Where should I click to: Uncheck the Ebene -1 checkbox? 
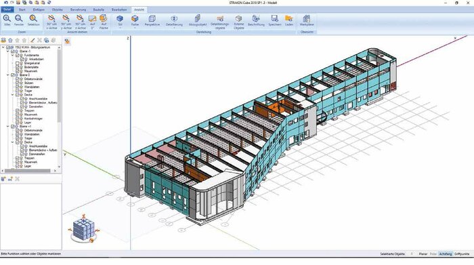click(13, 52)
